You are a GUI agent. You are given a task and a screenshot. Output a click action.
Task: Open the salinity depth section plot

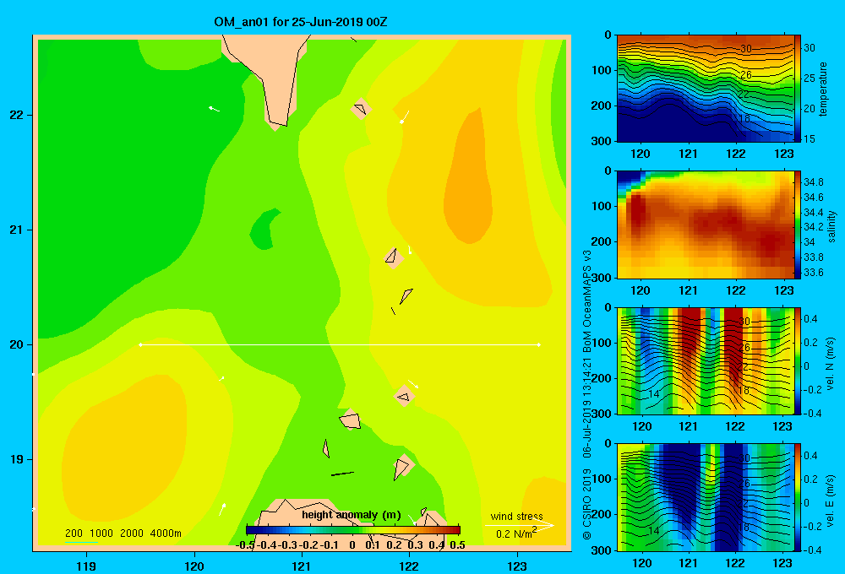tap(705, 225)
